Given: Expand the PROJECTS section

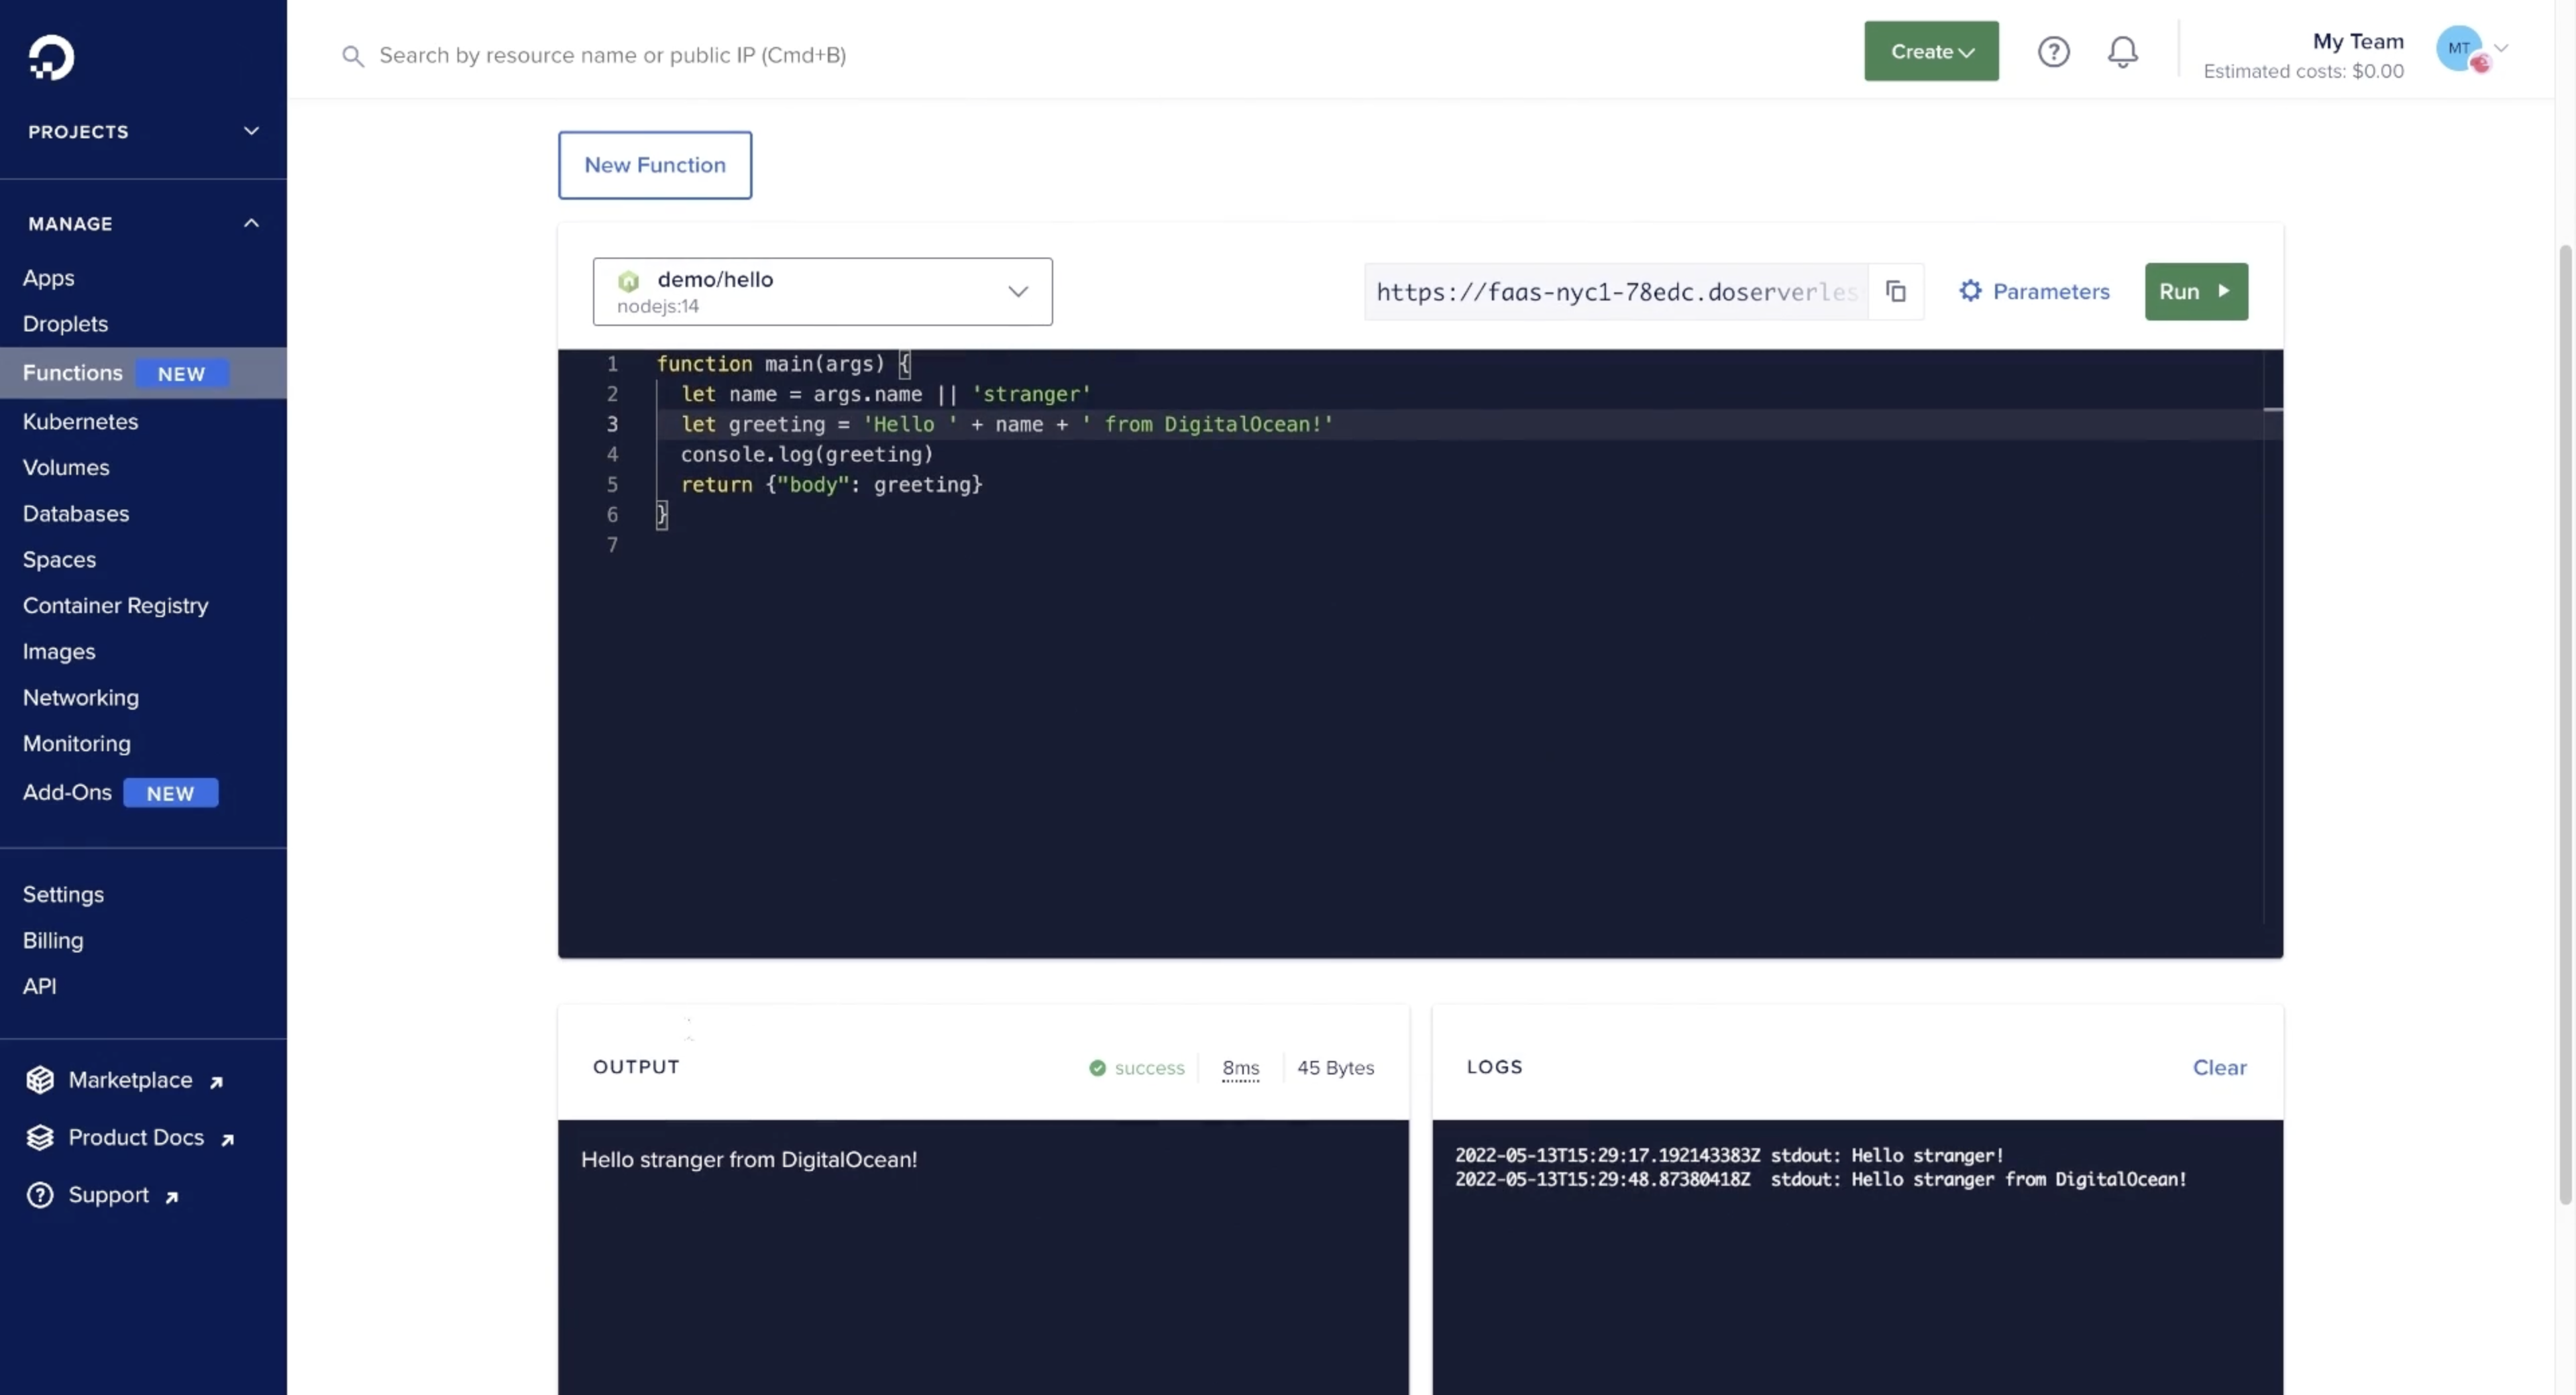Looking at the screenshot, I should [x=143, y=131].
